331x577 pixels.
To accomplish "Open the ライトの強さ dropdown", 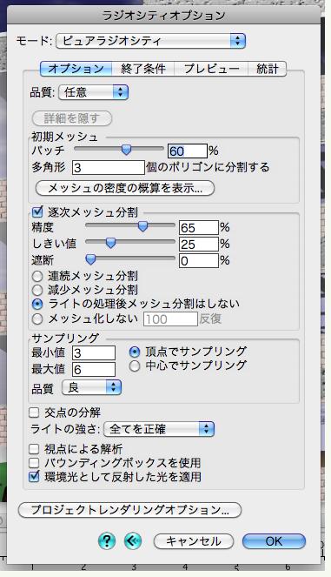I will (x=159, y=429).
